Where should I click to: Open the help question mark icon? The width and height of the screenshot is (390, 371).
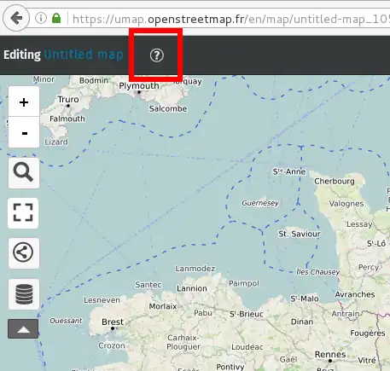(x=157, y=55)
